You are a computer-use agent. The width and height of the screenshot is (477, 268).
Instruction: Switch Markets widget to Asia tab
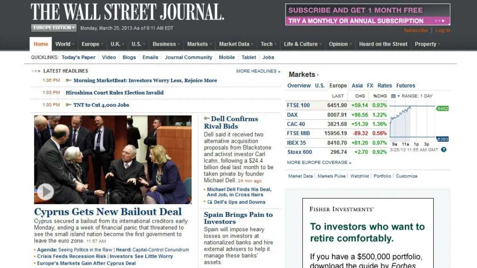point(357,86)
